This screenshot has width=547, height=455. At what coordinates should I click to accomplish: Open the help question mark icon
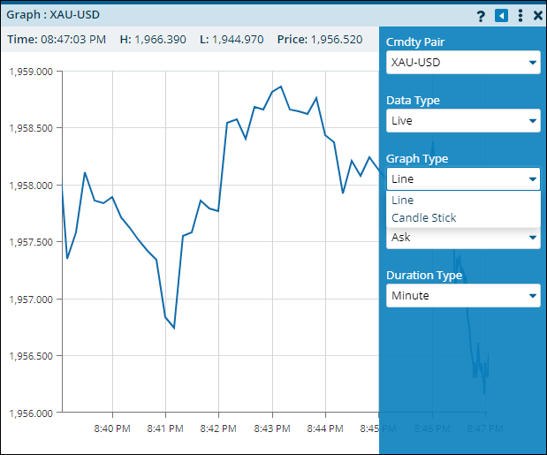click(482, 15)
